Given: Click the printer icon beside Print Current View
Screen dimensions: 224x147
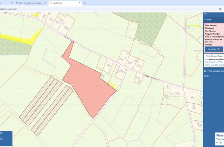Looking at the screenshot, I should click(205, 71).
